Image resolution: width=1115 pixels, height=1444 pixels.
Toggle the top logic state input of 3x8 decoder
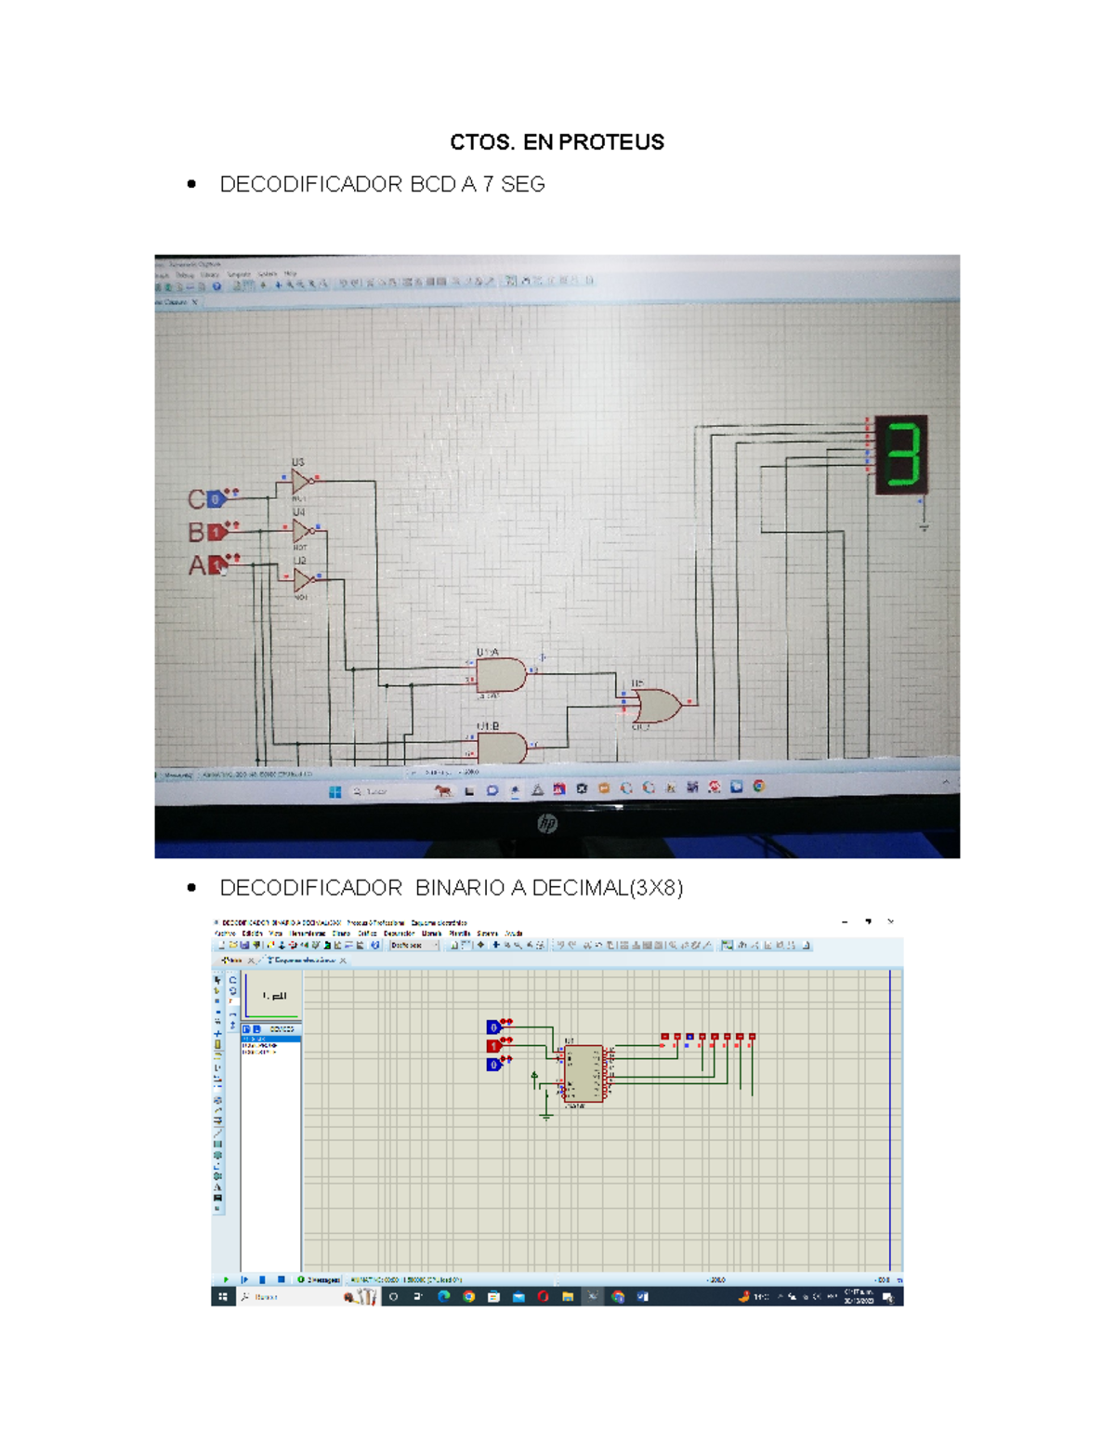click(493, 1027)
